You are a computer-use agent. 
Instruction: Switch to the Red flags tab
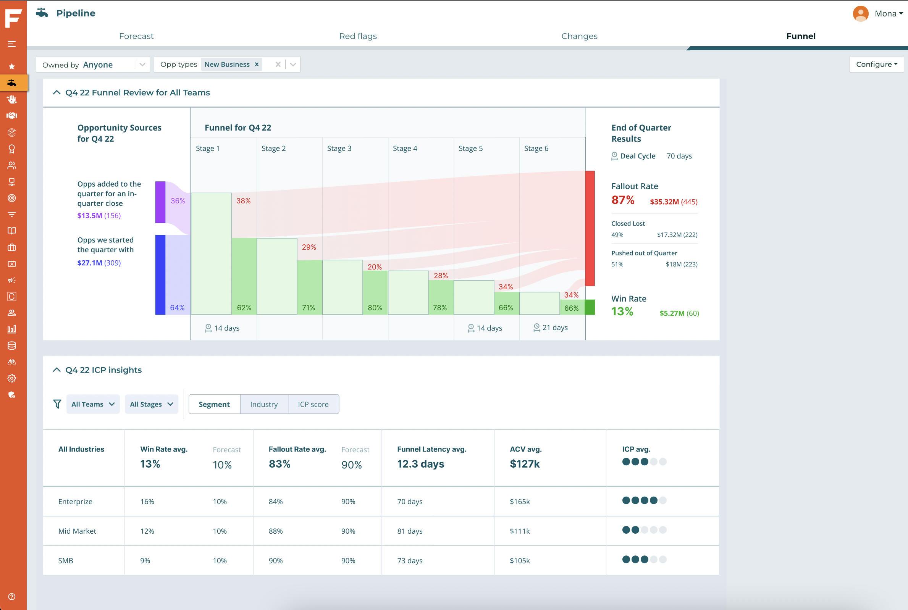(358, 36)
